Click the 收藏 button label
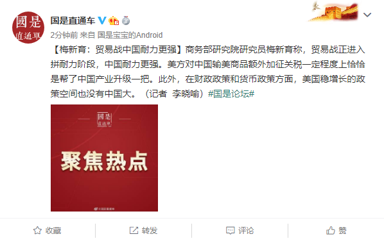Image resolution: width=384 pixels, height=241 pixels. (53, 230)
